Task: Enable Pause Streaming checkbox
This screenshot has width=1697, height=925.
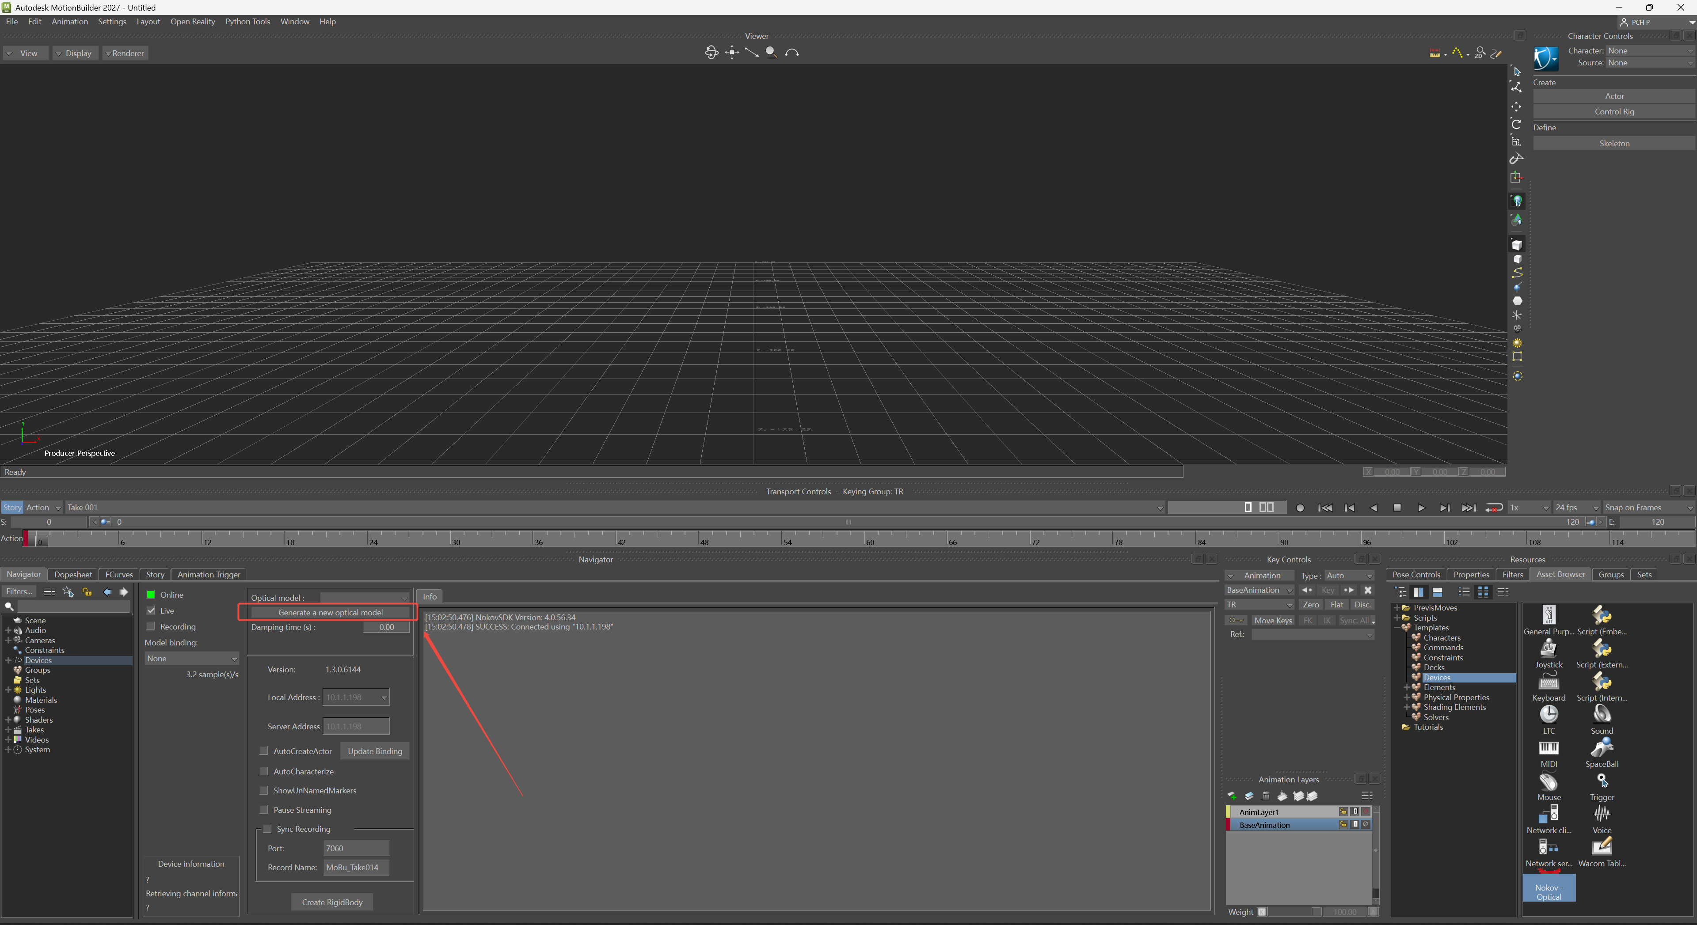Action: 264,810
